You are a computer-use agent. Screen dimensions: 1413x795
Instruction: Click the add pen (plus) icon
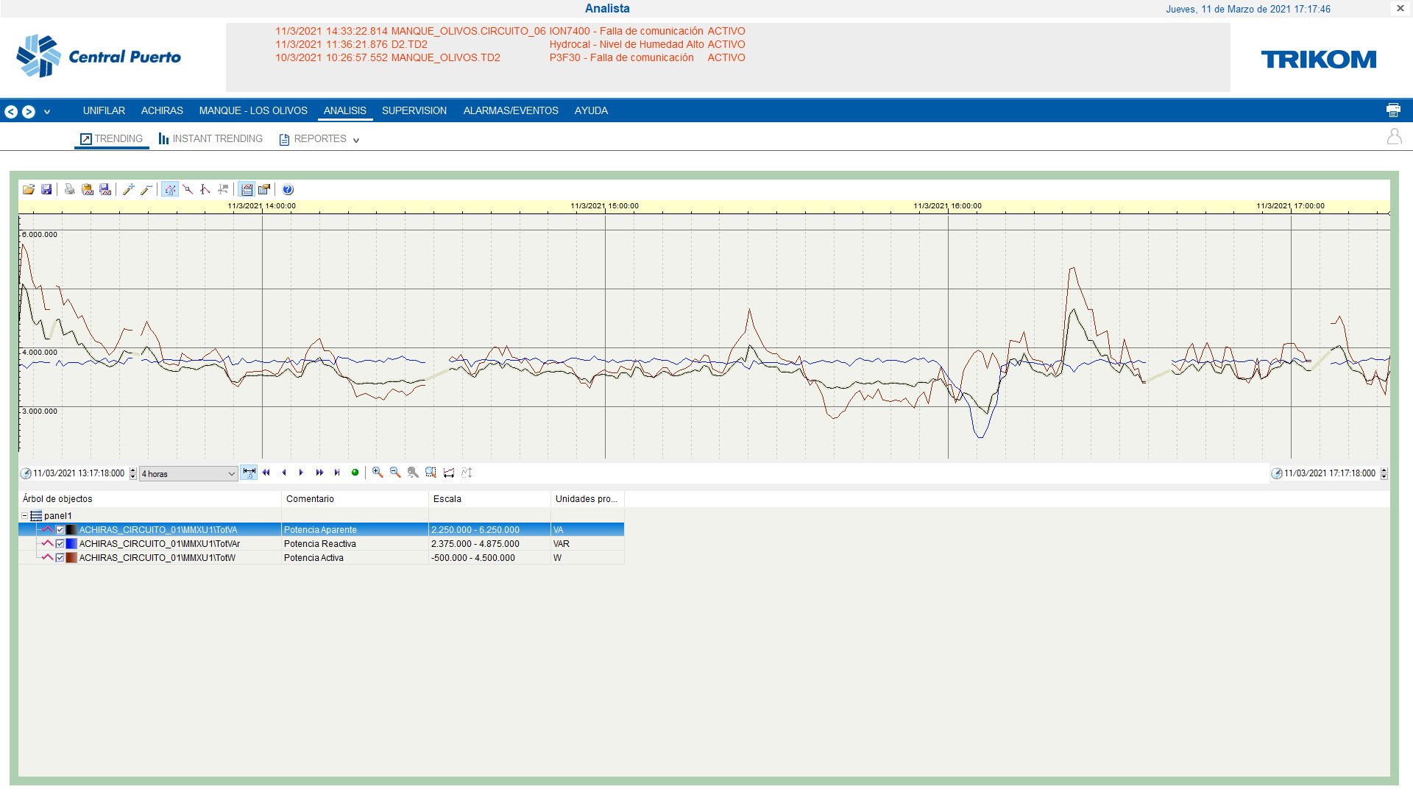pyautogui.click(x=128, y=189)
